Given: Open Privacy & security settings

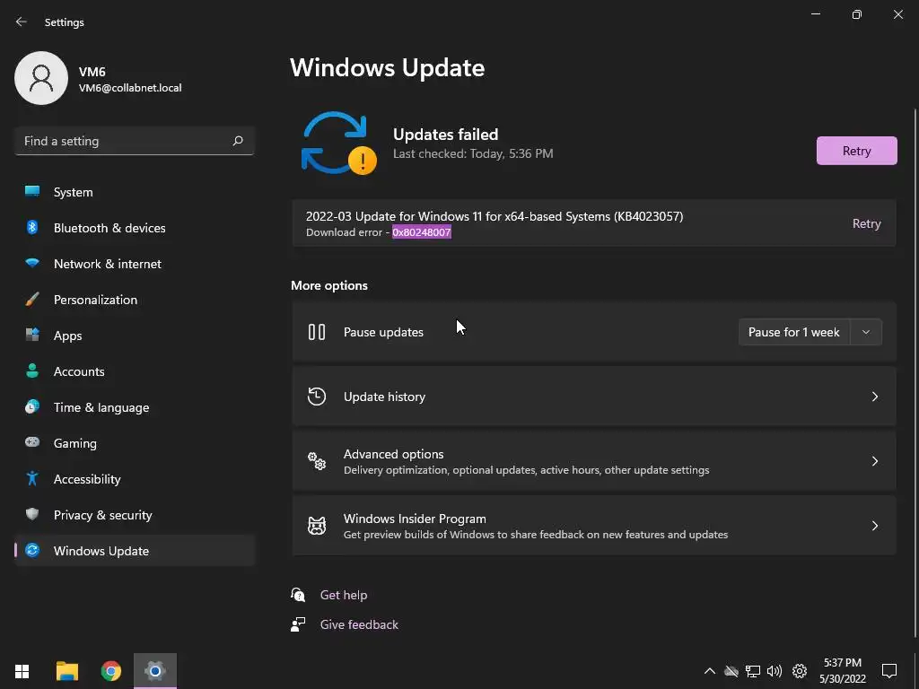Looking at the screenshot, I should pyautogui.click(x=135, y=514).
